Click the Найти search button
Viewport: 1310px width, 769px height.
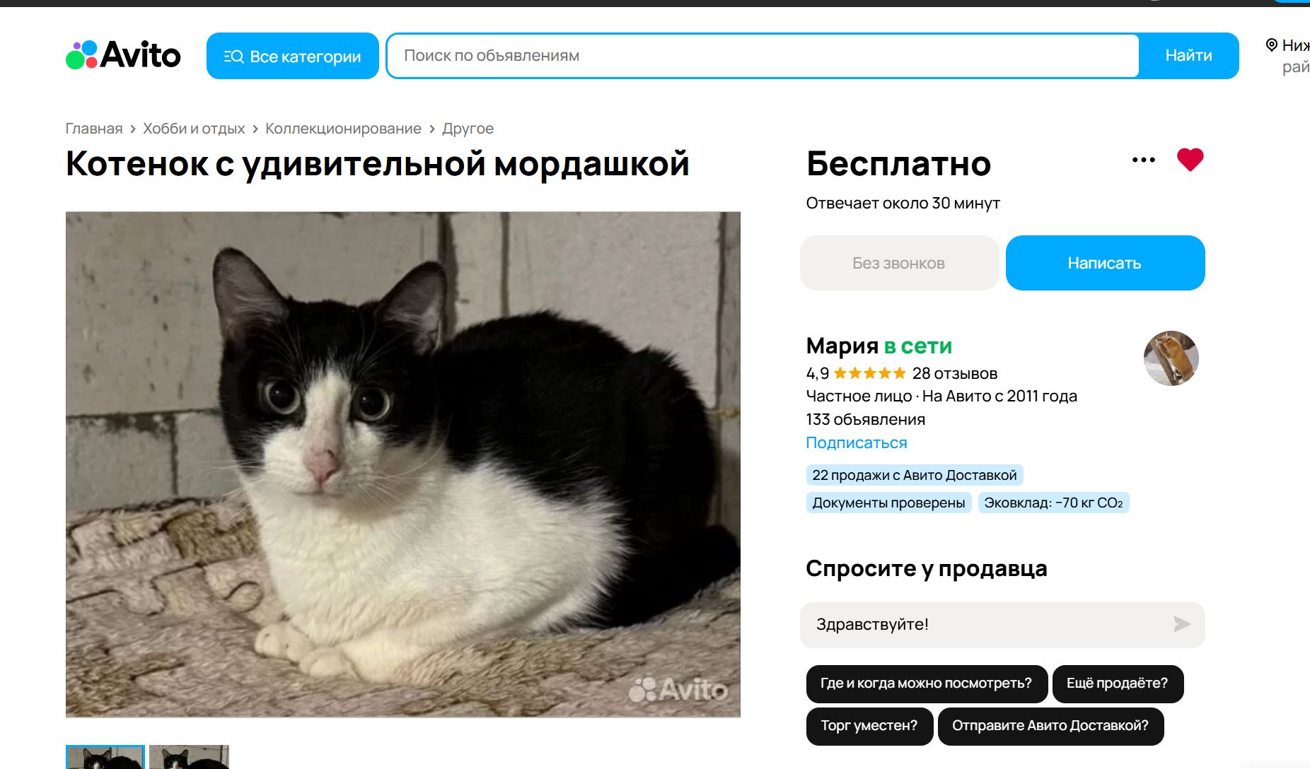[1188, 56]
